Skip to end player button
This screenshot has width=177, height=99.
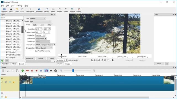tap(105, 60)
